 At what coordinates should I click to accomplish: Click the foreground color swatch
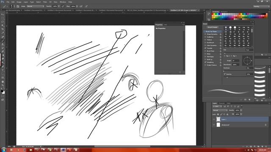[x=2, y=91]
